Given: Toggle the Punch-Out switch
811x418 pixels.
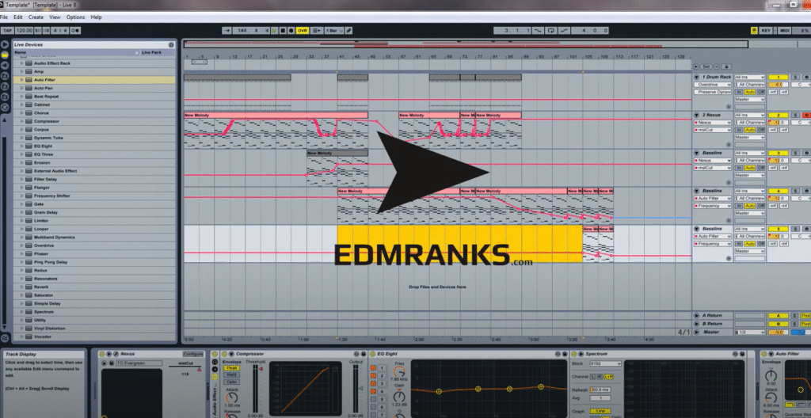Looking at the screenshot, I should click(563, 31).
